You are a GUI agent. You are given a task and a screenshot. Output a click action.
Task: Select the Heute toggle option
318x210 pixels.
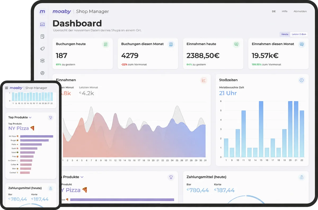285,34
